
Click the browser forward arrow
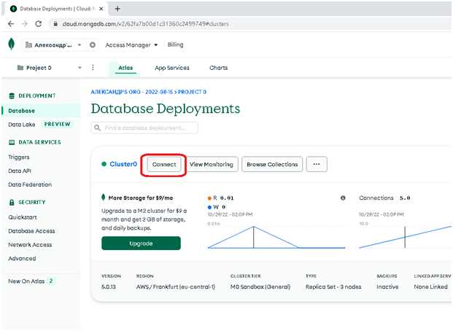point(25,24)
